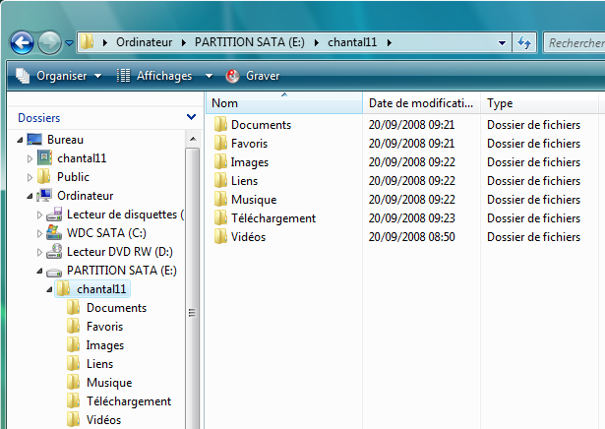Select Téléchargement folder icon in file list

tap(220, 217)
